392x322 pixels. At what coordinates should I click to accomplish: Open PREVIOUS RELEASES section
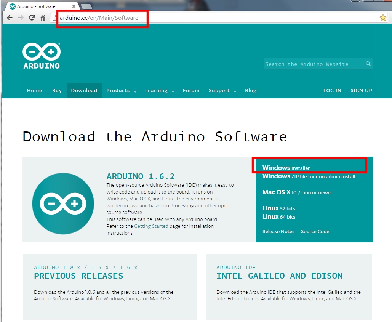pyautogui.click(x=78, y=276)
